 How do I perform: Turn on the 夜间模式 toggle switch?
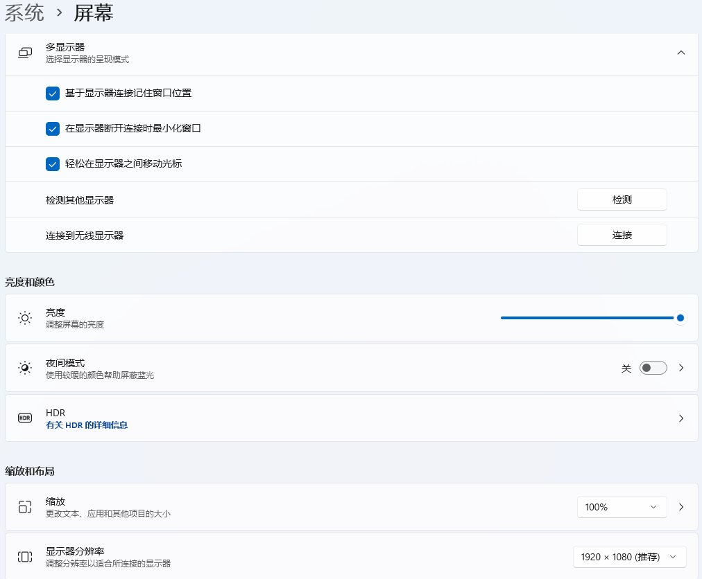653,368
